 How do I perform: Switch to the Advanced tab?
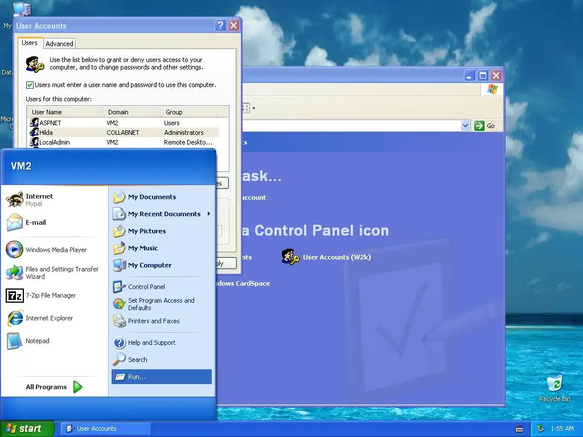point(59,43)
